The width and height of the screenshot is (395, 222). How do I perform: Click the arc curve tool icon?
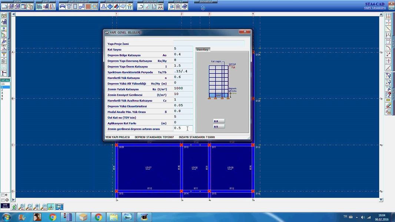click(388, 48)
